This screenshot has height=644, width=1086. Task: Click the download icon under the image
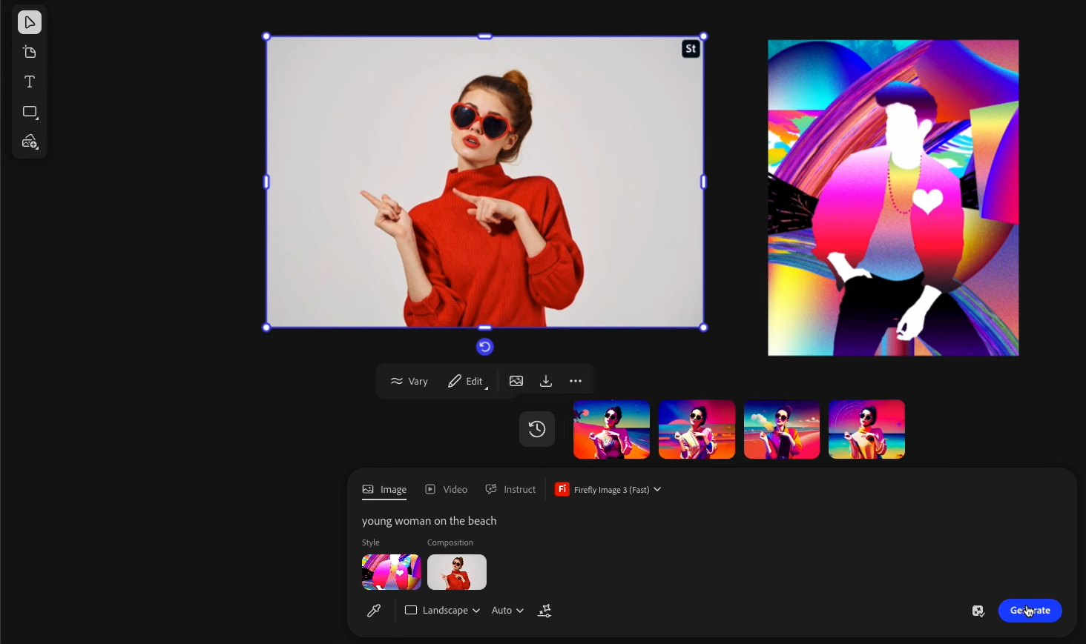pos(546,382)
